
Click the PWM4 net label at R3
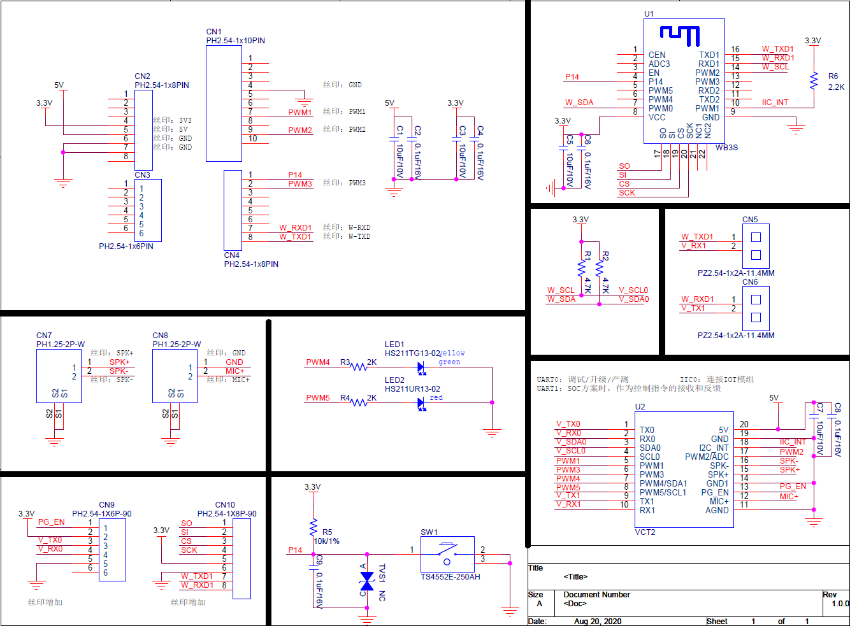(318, 362)
